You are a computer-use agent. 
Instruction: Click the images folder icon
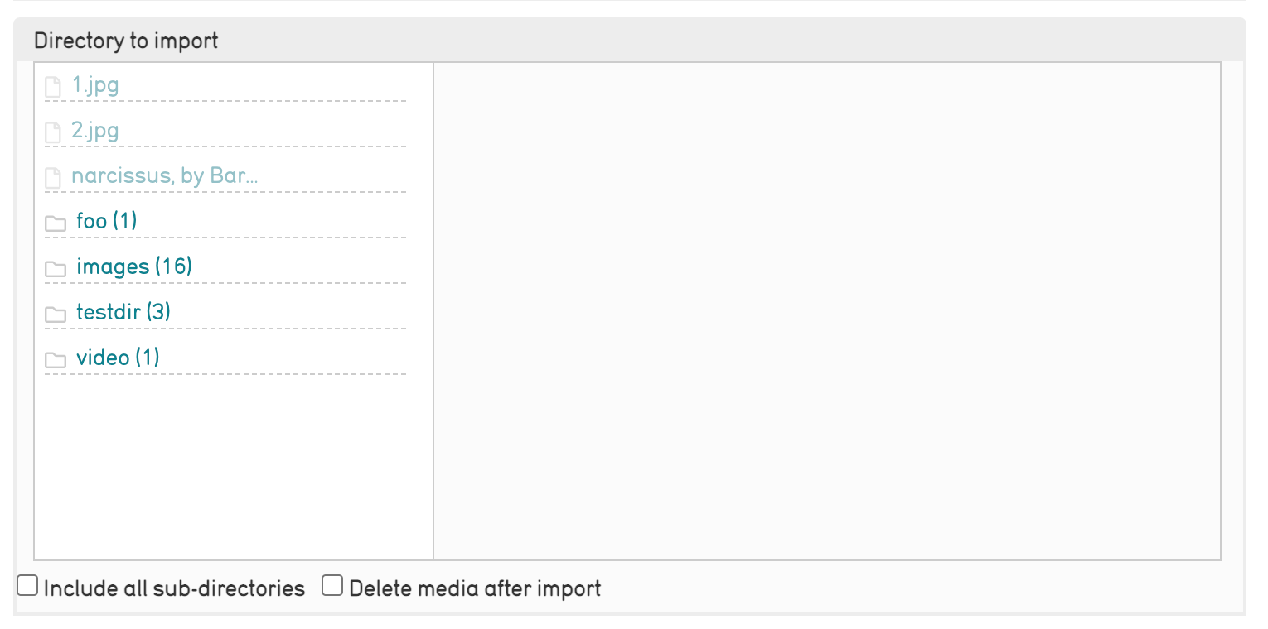(56, 269)
